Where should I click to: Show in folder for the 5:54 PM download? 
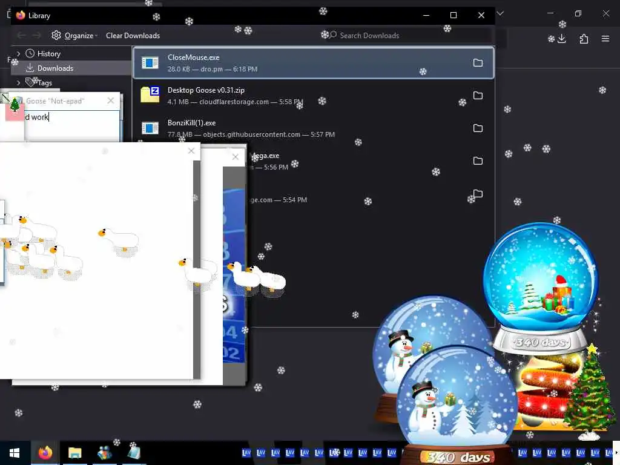[478, 194]
